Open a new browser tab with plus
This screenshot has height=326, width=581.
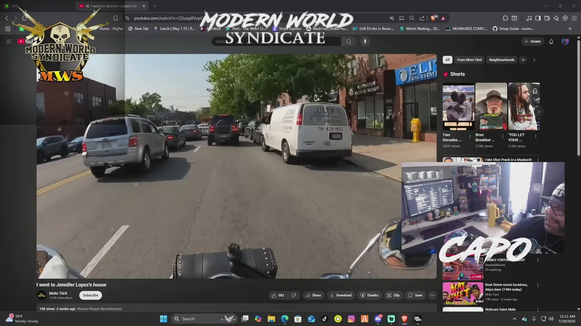155,6
